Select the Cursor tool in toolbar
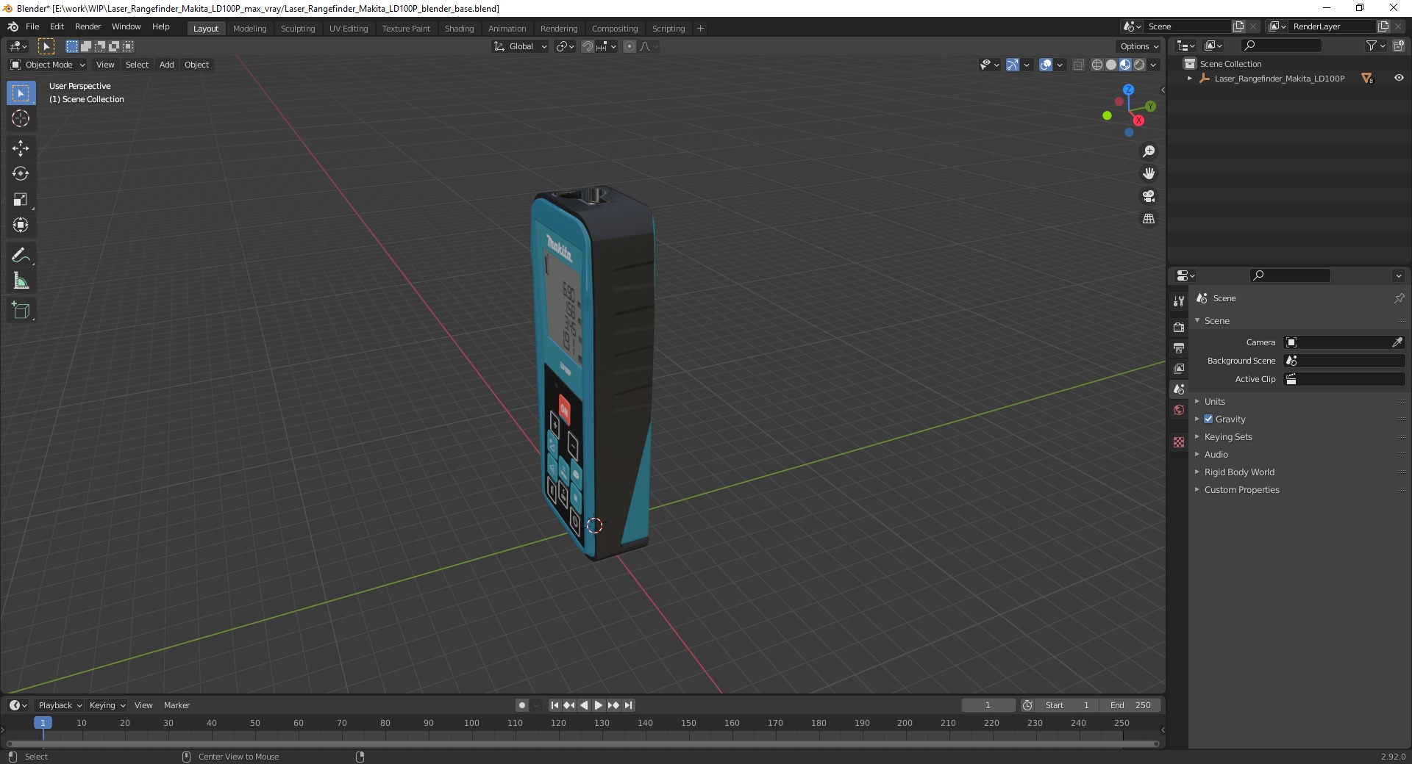The image size is (1412, 764). click(x=21, y=119)
